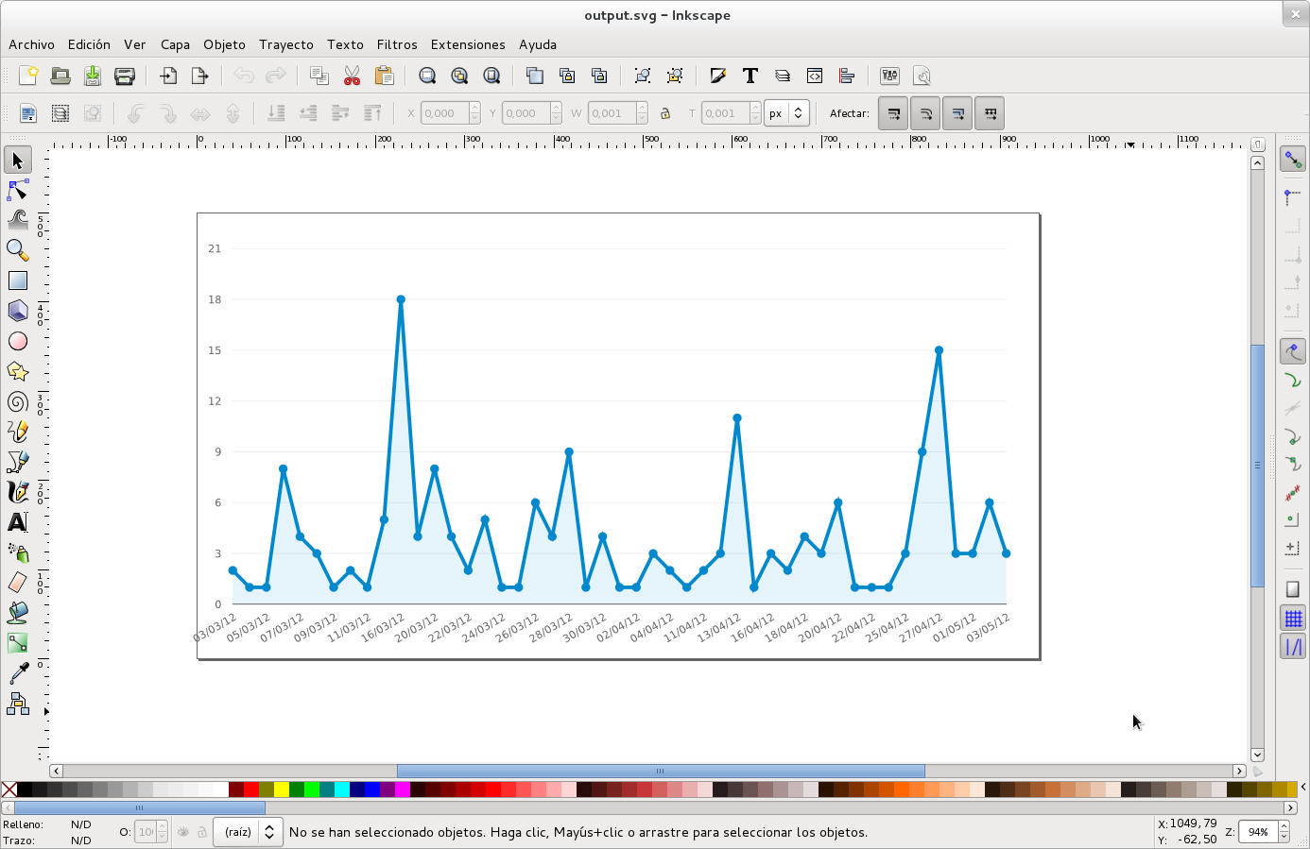Open the Filtros menu
Screen dimensions: 1310x849
click(x=396, y=44)
